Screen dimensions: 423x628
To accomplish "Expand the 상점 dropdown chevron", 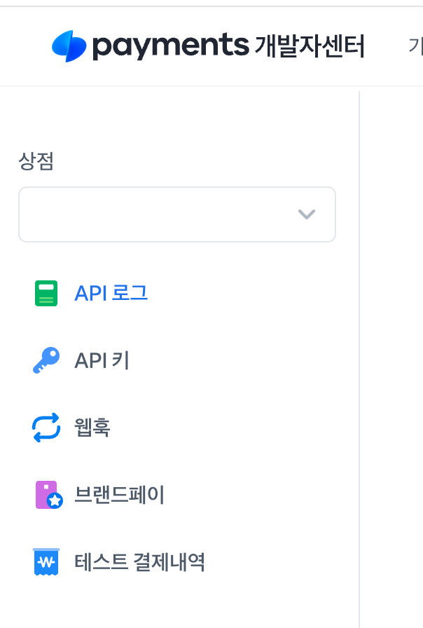I will click(307, 214).
